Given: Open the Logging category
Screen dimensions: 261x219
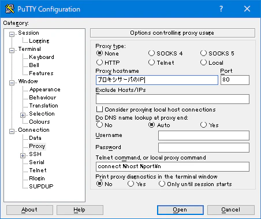Looking at the screenshot, I should point(39,41).
